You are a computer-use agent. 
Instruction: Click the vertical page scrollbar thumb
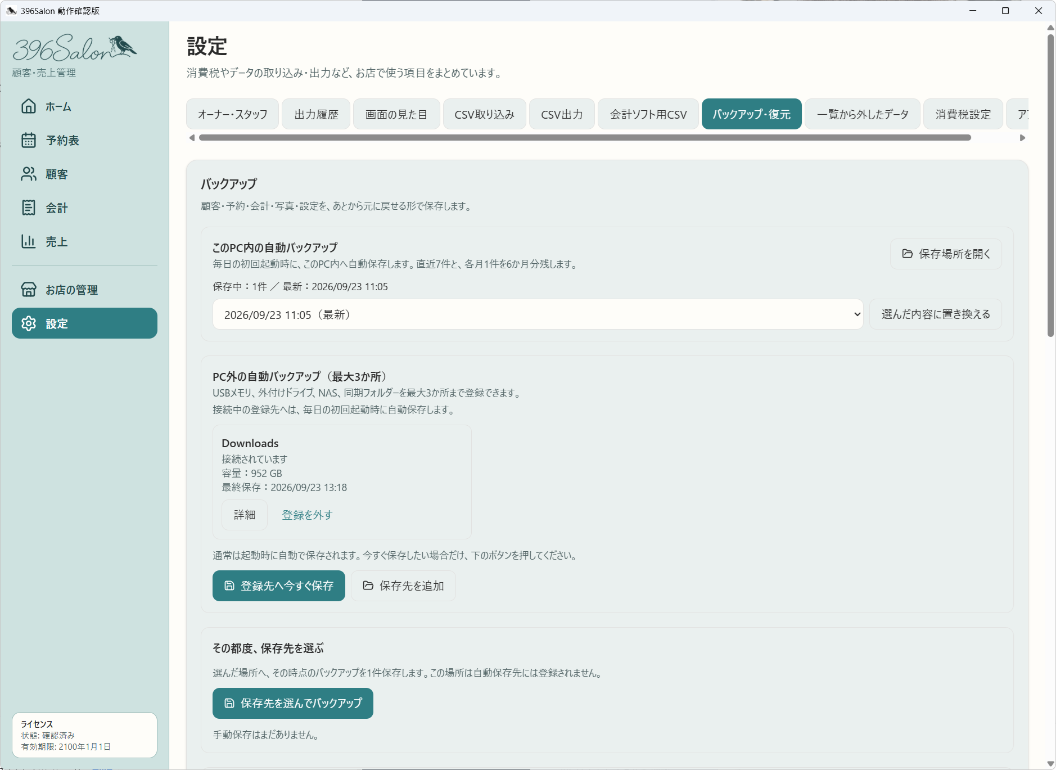1050,186
